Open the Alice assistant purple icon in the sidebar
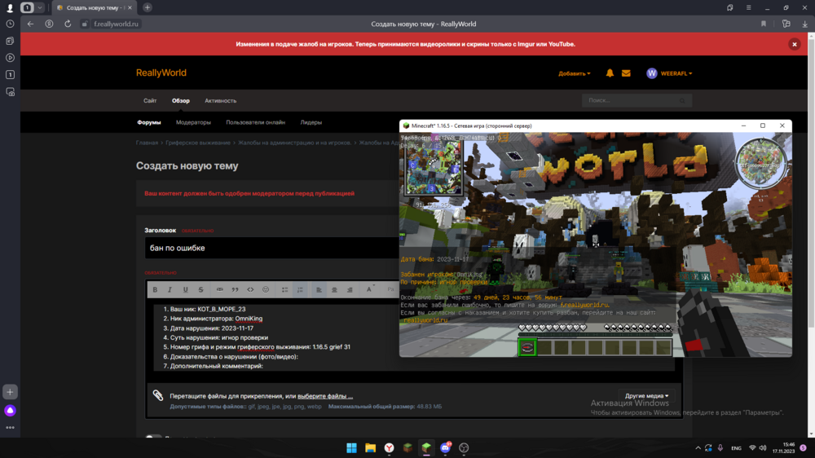815x458 pixels. [10, 411]
